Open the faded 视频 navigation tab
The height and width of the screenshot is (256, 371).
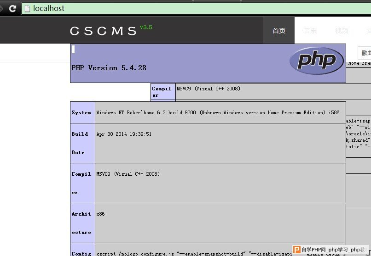342,31
